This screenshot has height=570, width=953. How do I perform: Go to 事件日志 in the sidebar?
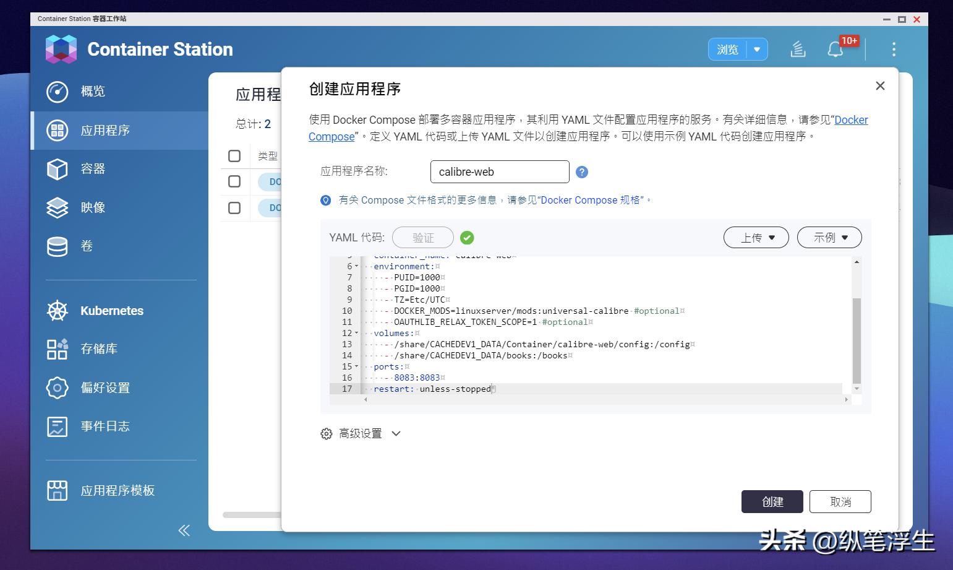pos(105,426)
